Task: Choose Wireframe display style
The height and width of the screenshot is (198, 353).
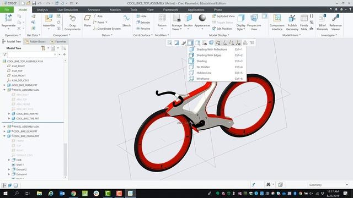Action: point(217,79)
